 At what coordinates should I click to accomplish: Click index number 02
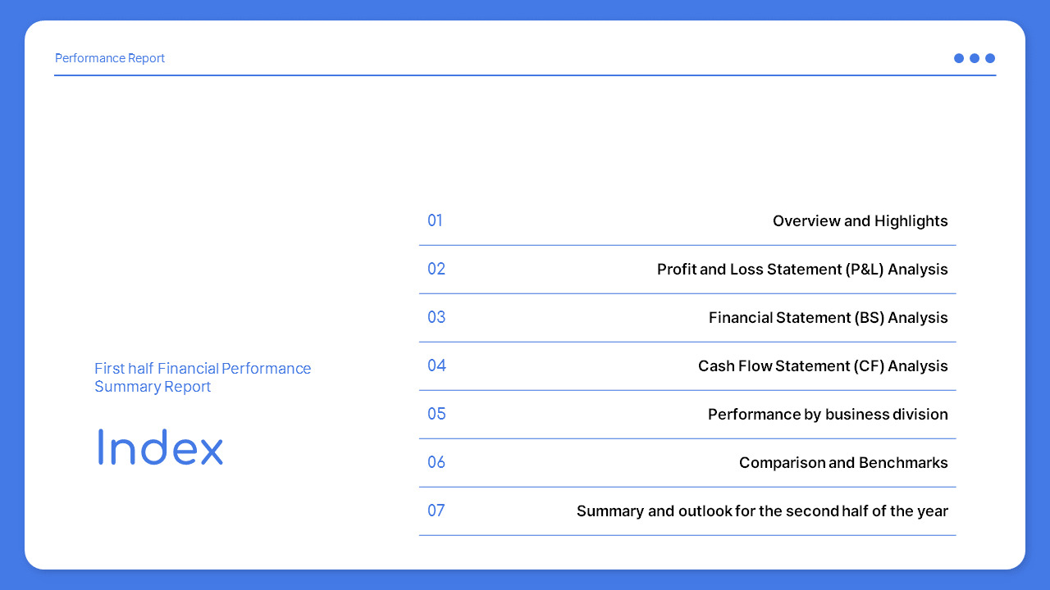[436, 269]
